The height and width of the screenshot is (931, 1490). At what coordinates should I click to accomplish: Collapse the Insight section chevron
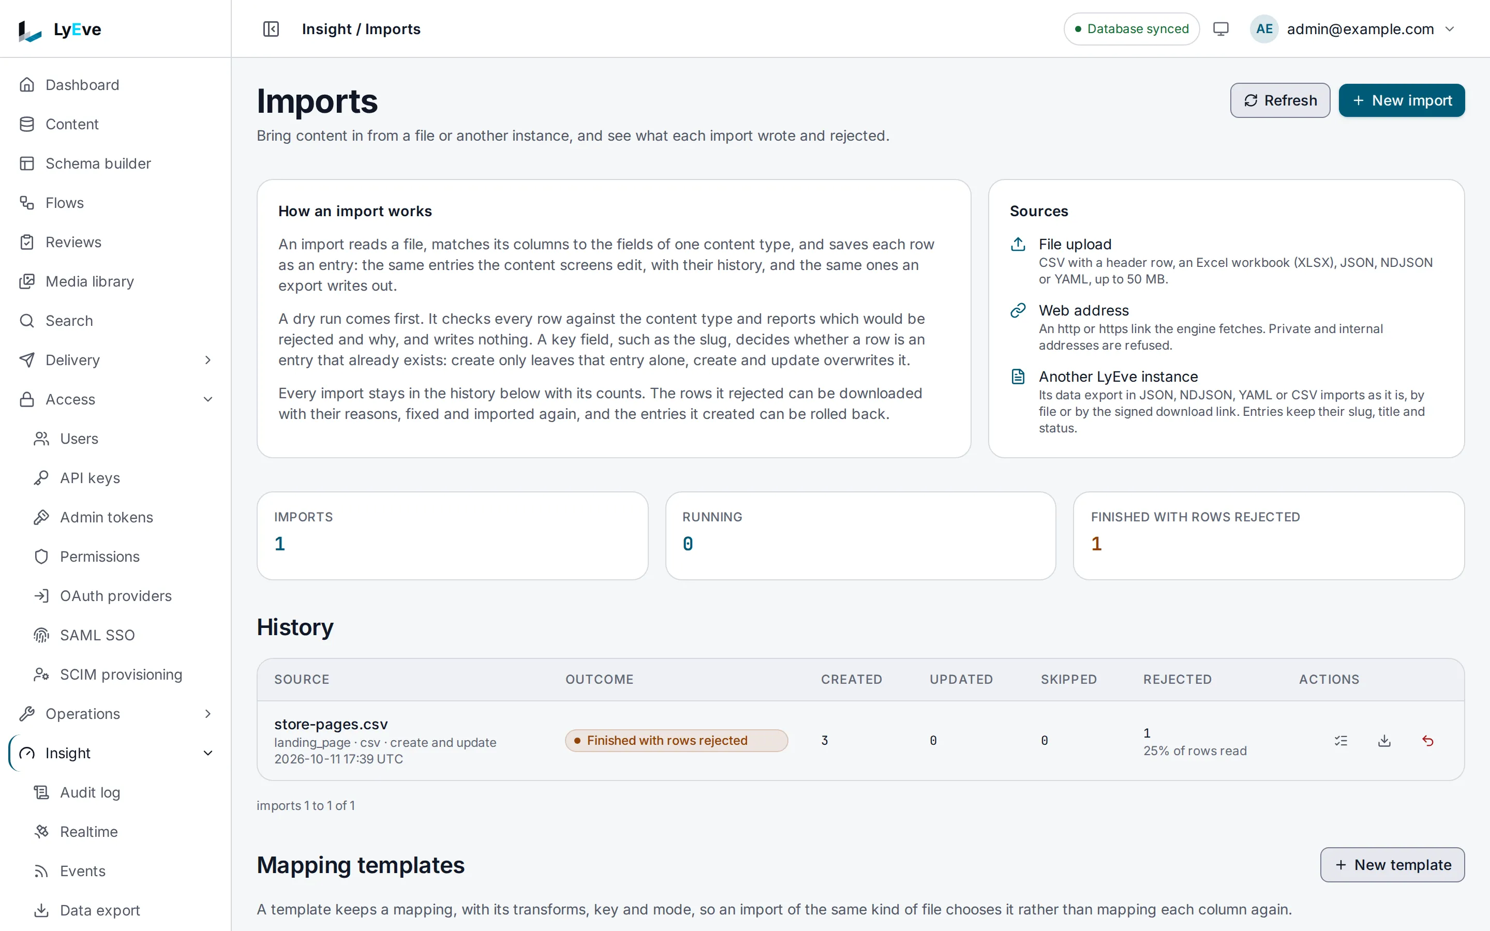tap(208, 753)
